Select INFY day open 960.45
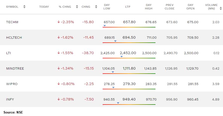 point(193,99)
